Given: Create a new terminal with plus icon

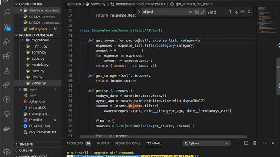Looking at the screenshot, I should click(237, 143).
